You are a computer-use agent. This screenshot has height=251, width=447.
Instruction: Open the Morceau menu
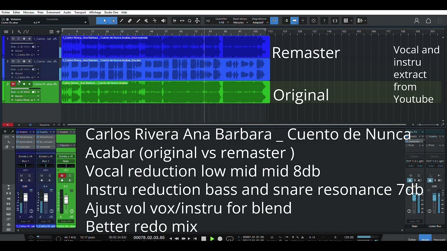click(29, 13)
